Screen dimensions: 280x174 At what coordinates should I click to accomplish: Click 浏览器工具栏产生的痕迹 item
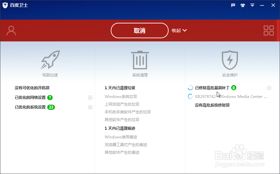[126, 145]
